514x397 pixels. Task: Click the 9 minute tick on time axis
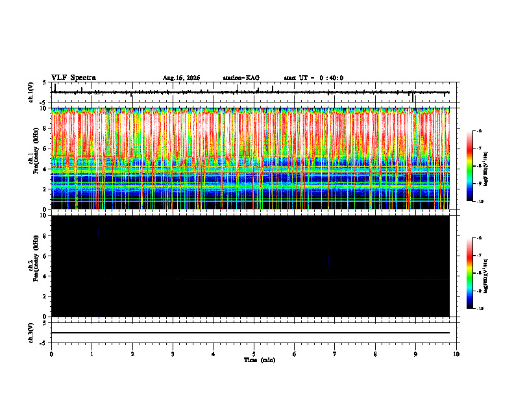point(415,354)
